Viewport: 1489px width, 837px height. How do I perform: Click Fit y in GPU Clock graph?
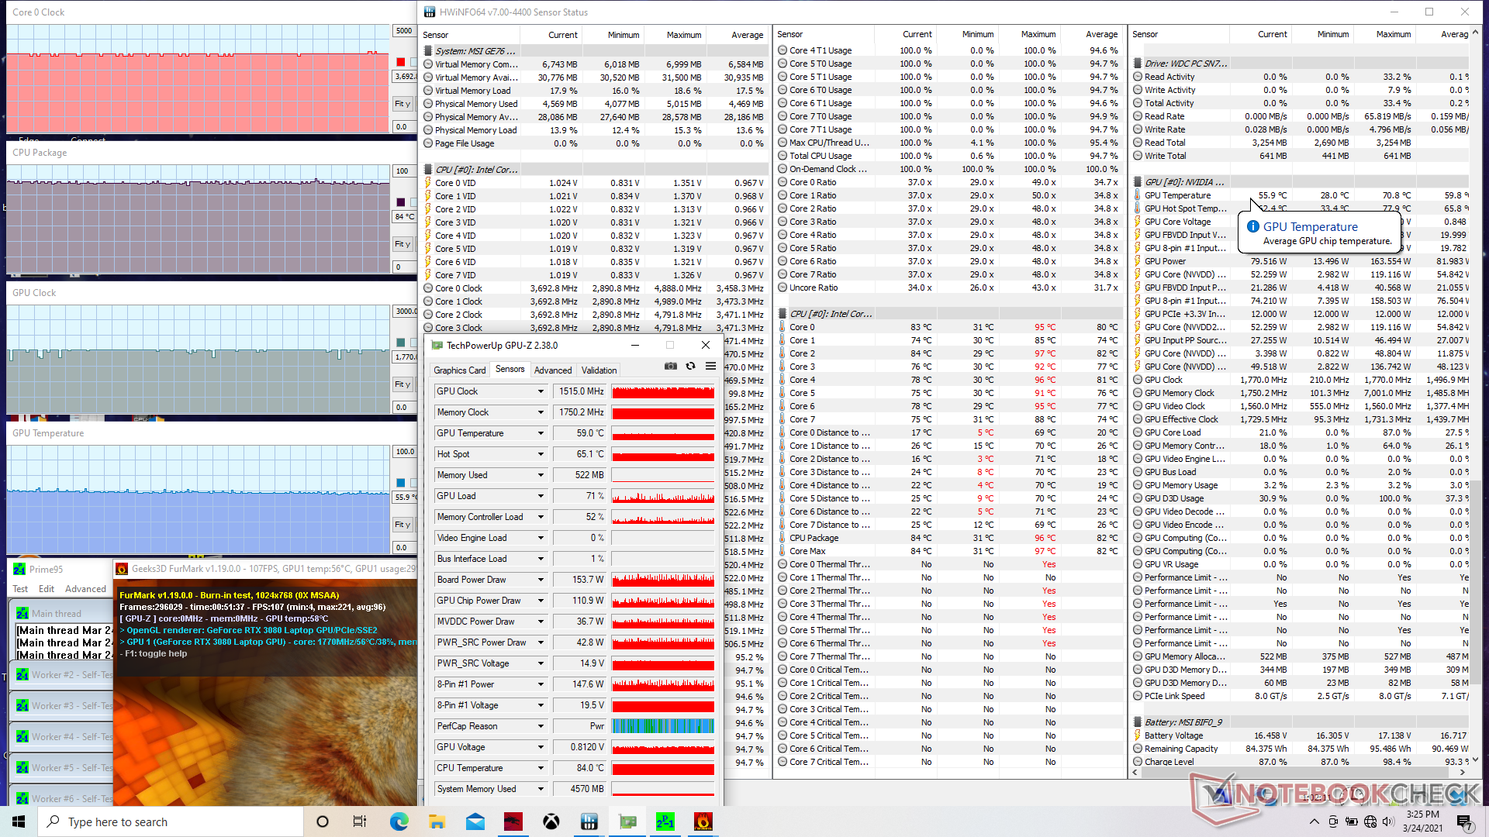[402, 384]
